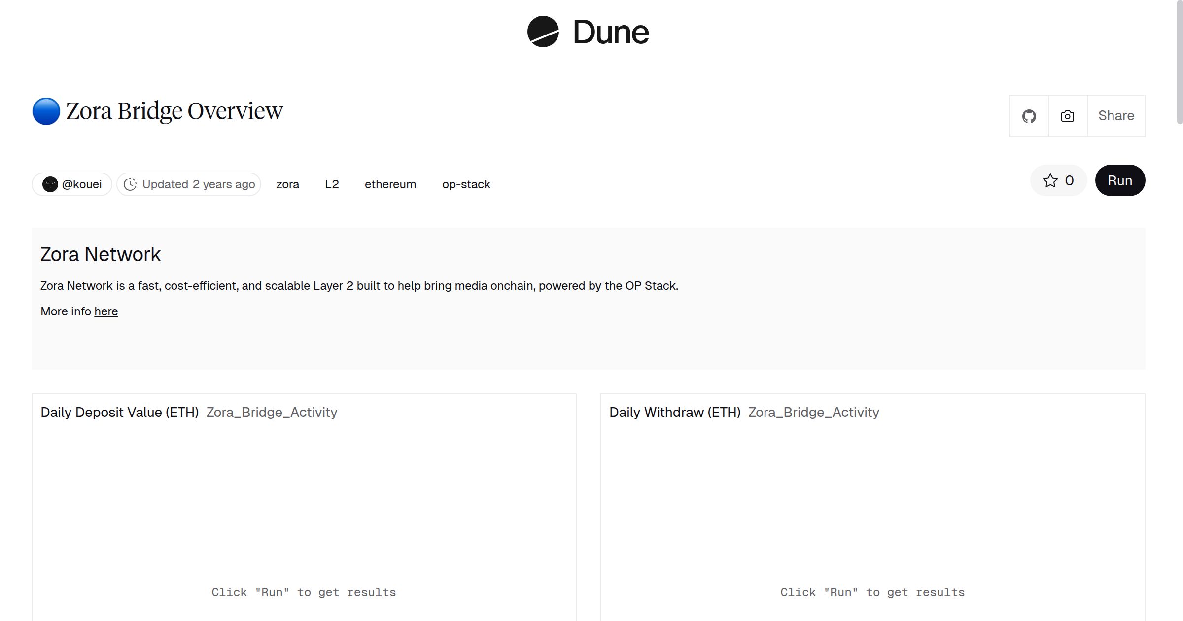Image resolution: width=1183 pixels, height=621 pixels.
Task: Click the @kouei avatar icon
Action: coord(50,184)
